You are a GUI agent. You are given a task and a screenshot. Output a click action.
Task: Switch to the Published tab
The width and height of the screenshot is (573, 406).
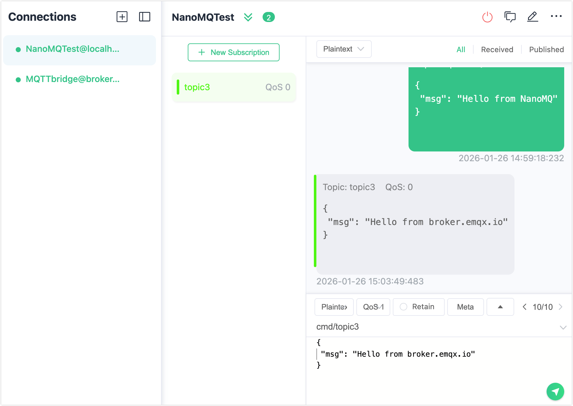546,49
